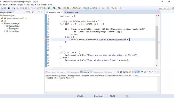Open the Project menu
The width and height of the screenshot is (174, 98).
click(33, 5)
